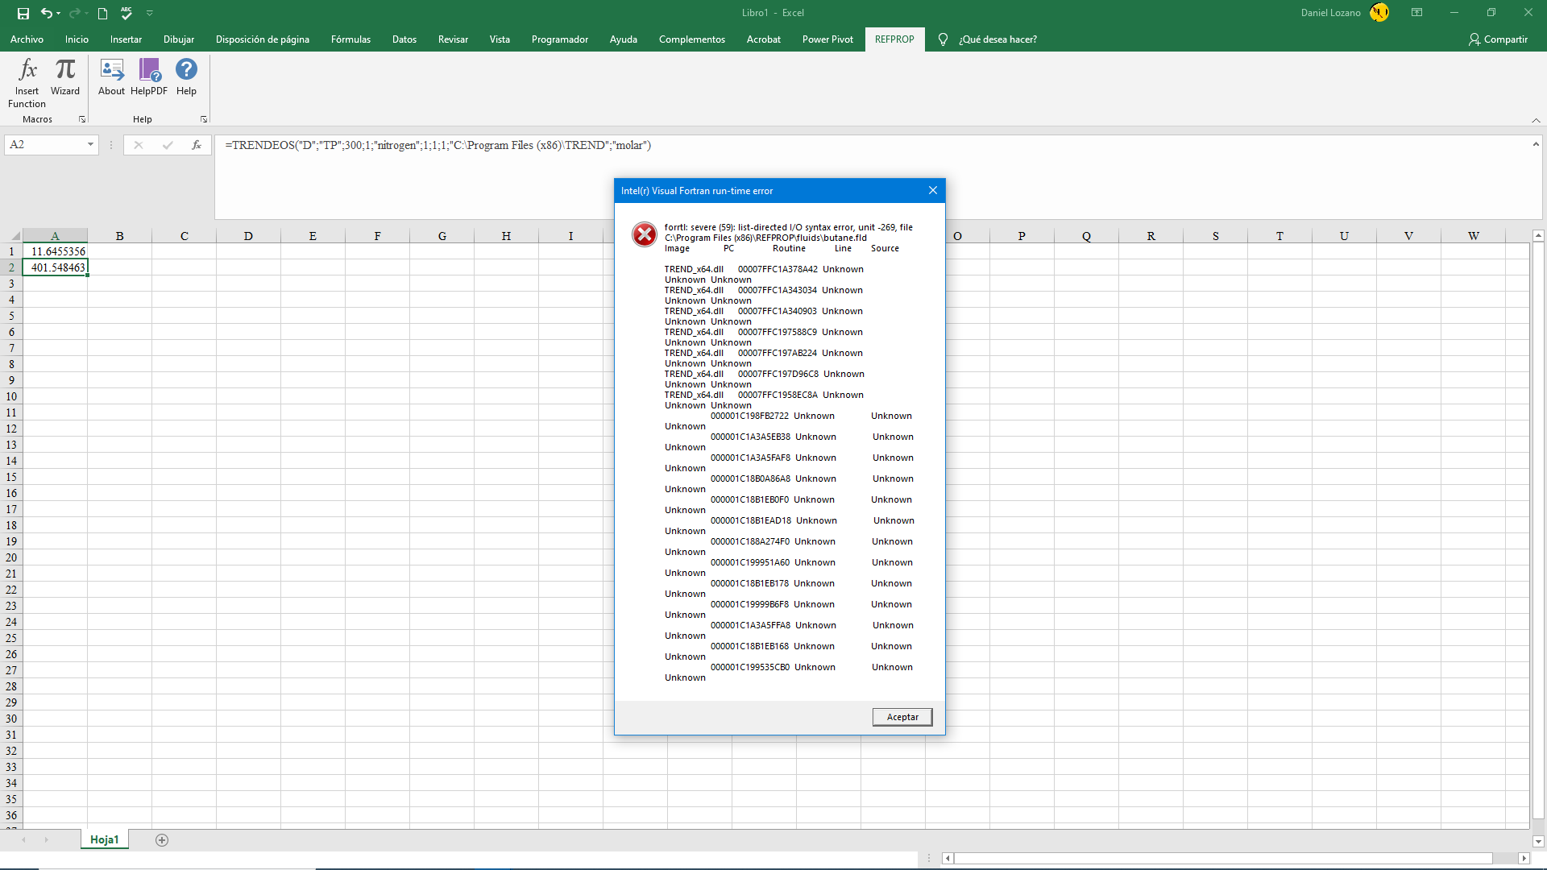Open the REFPROP Wizard tool
Viewport: 1547px width, 870px height.
click(x=65, y=71)
